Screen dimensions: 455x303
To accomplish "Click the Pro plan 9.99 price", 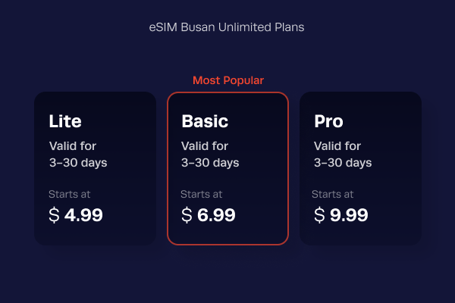I will 349,215.
